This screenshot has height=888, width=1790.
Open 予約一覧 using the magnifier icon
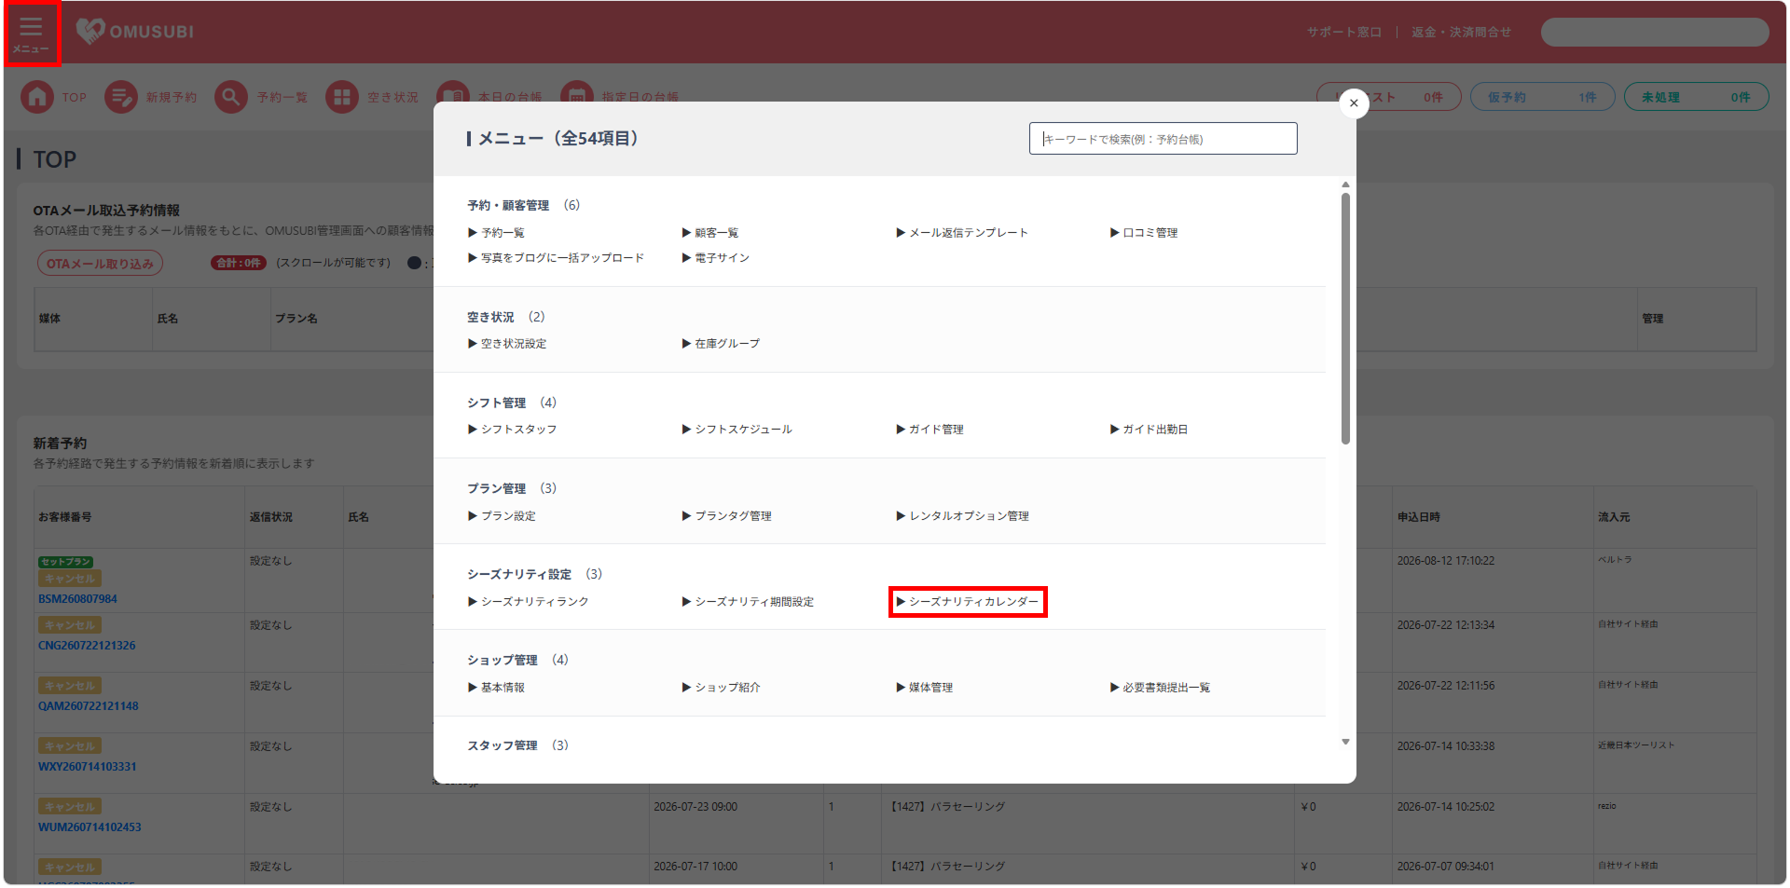click(230, 97)
